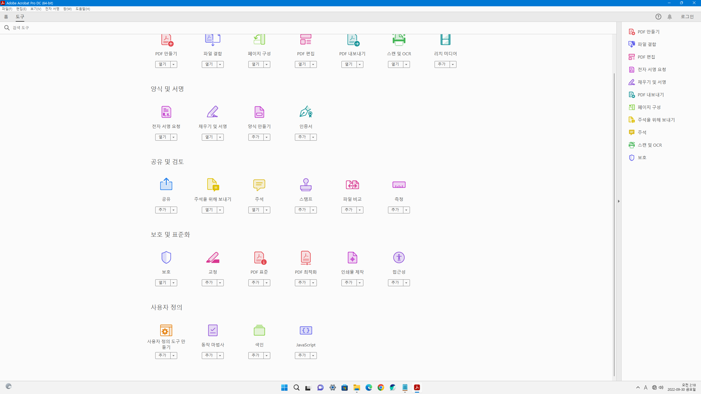Open the 접근성 (Accessibility) icon
This screenshot has height=394, width=701.
[399, 257]
